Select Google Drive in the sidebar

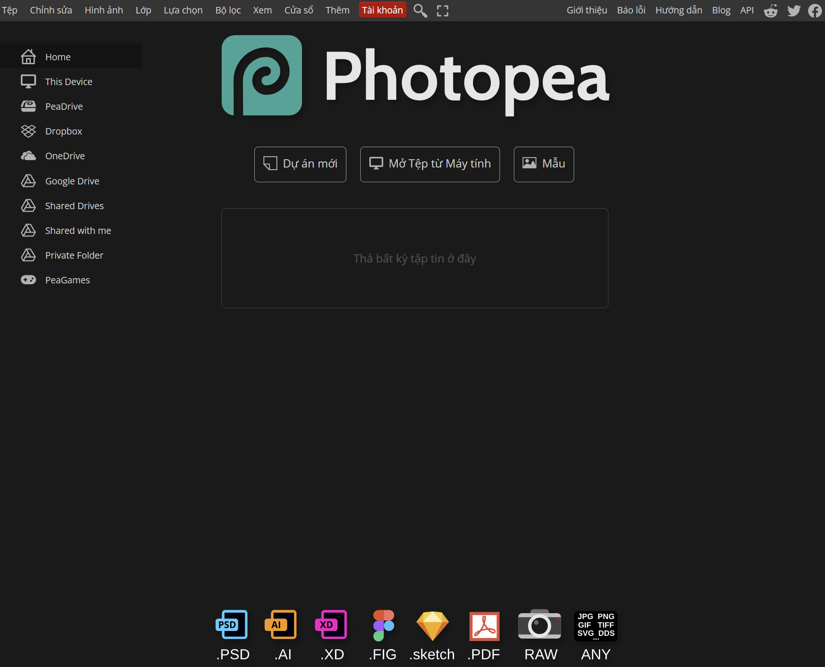point(72,181)
